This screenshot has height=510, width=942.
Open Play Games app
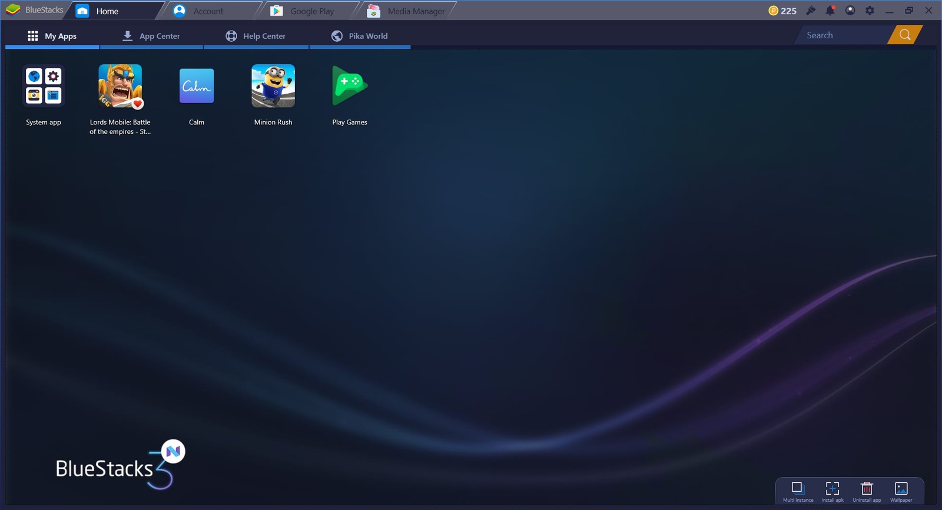coord(350,86)
